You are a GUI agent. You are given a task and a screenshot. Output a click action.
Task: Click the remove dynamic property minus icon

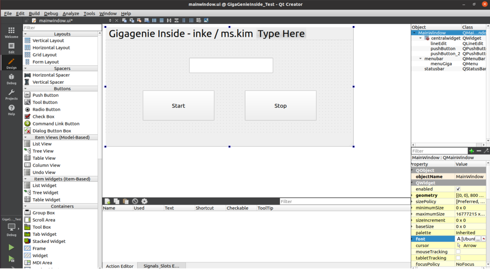click(479, 151)
